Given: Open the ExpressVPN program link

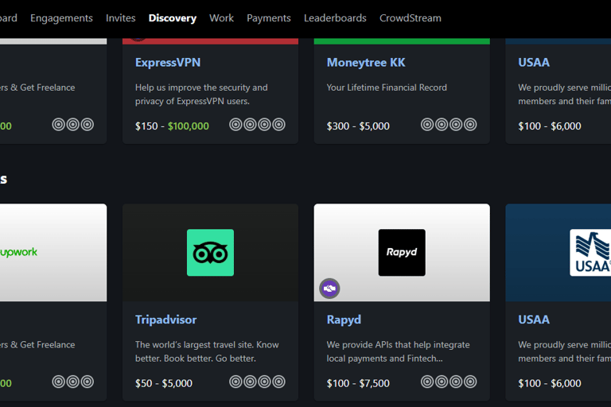Looking at the screenshot, I should (x=168, y=62).
